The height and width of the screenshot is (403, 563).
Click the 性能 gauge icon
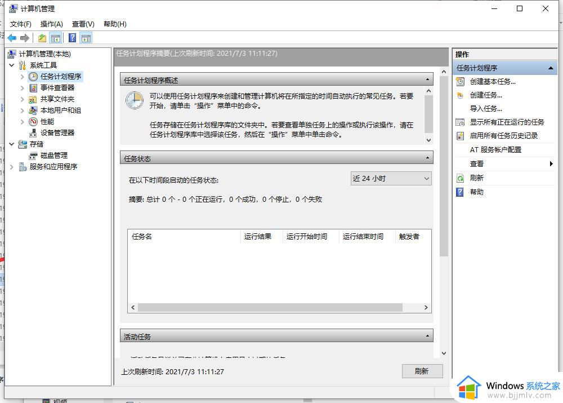33,122
